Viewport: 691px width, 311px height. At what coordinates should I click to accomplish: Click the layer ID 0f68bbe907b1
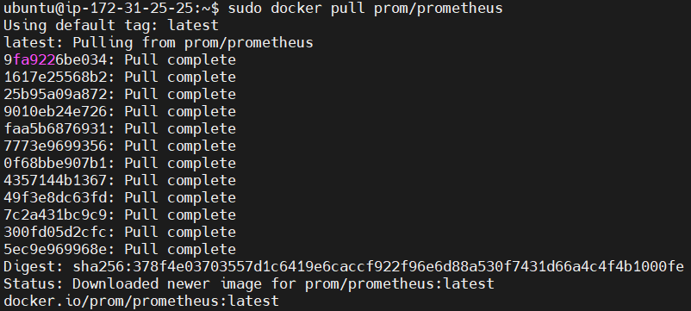55,163
